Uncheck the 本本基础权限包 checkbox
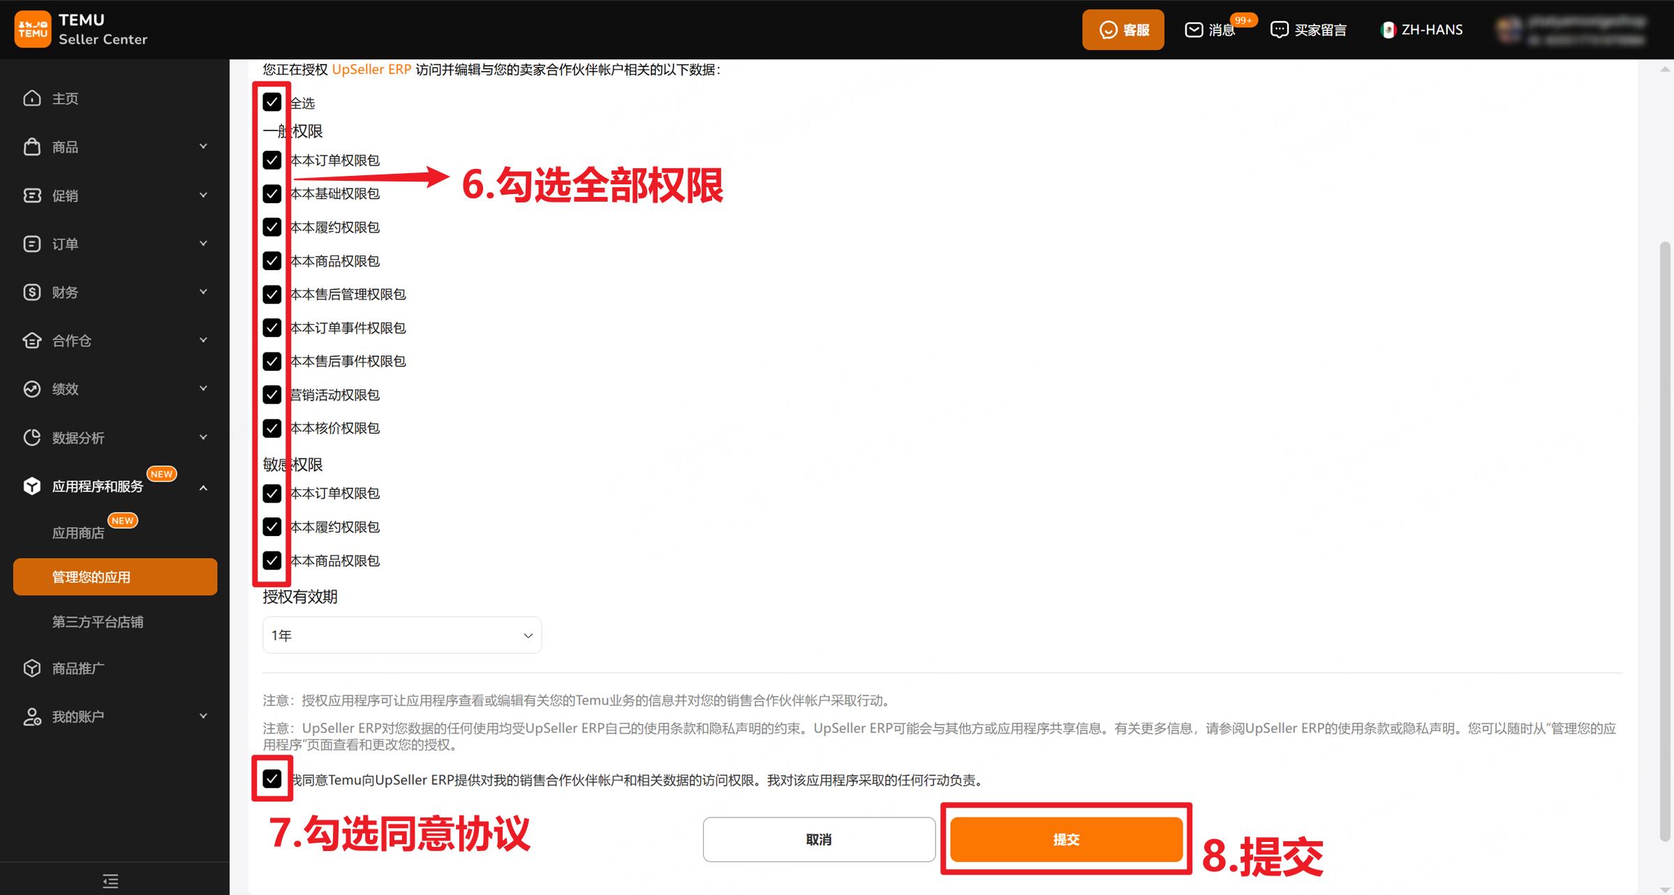Viewport: 1674px width, 895px height. click(272, 193)
